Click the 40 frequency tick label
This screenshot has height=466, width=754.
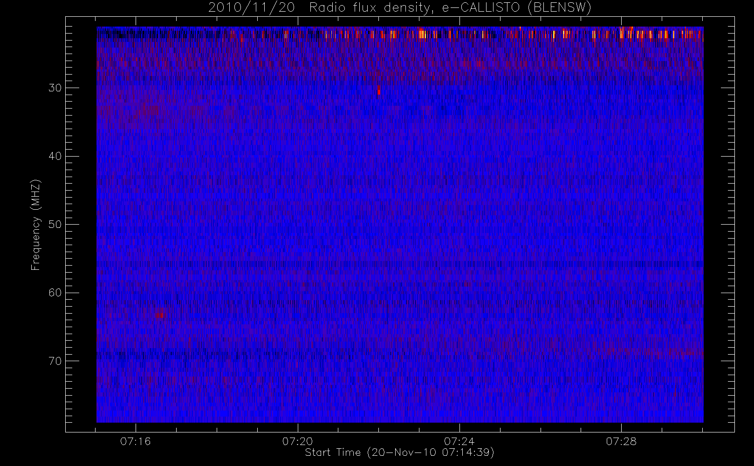point(55,156)
